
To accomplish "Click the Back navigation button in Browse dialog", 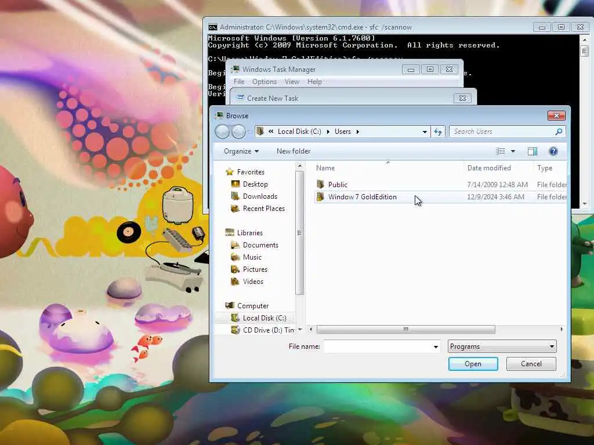I will (x=222, y=132).
